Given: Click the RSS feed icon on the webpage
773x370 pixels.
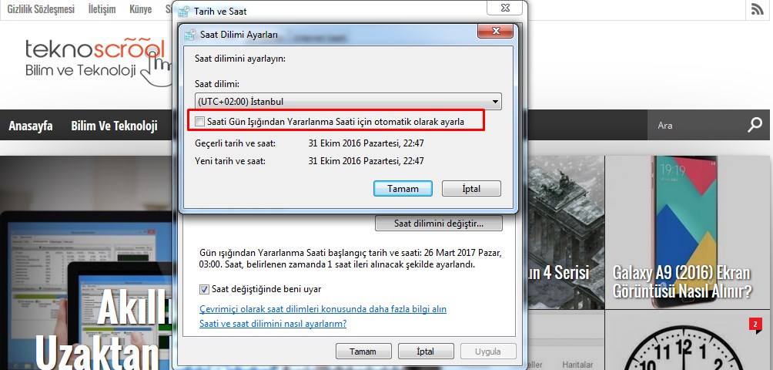Looking at the screenshot, I should [758, 9].
